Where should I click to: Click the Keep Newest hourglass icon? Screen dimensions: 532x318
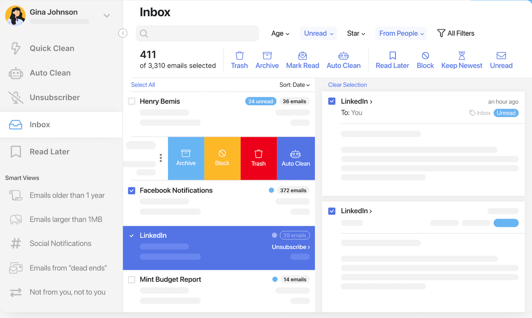click(462, 56)
